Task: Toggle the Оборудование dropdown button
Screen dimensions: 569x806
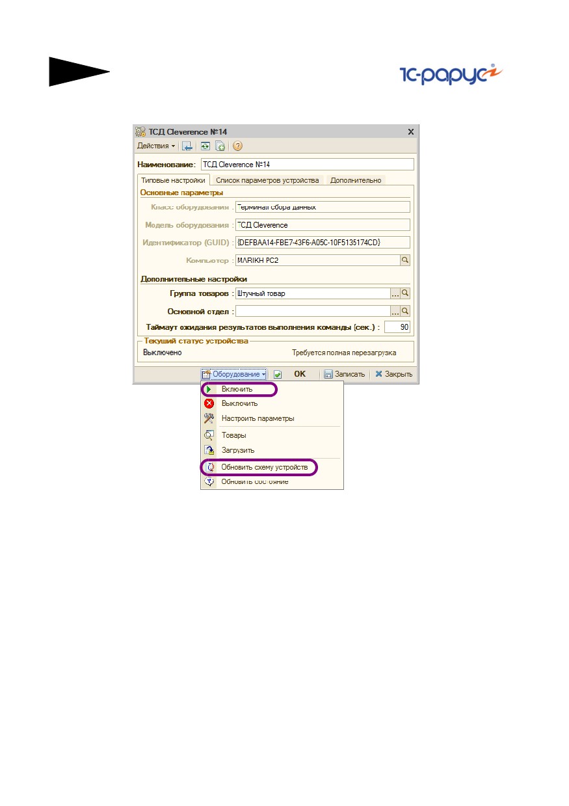Action: 234,374
